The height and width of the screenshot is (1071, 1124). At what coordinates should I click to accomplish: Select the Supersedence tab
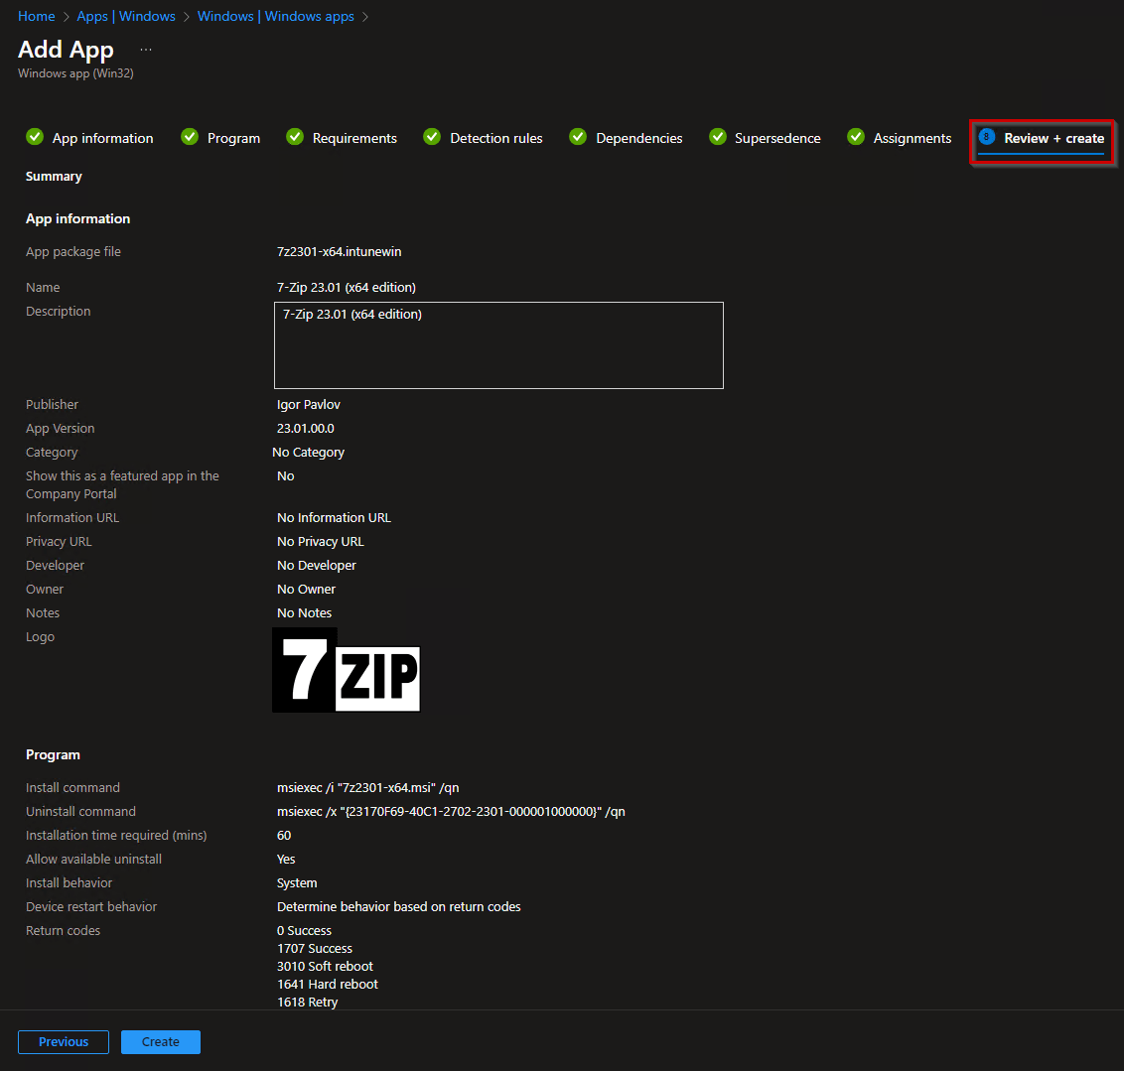pyautogui.click(x=777, y=138)
